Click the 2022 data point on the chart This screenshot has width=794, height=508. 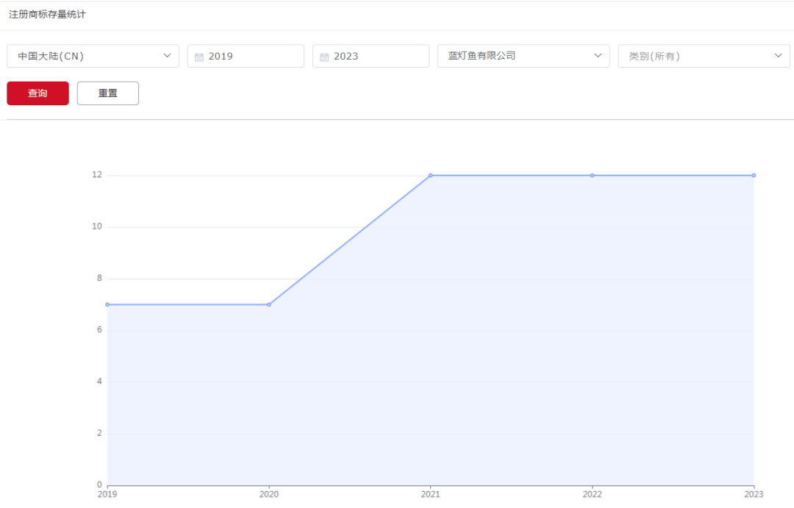[x=592, y=176]
